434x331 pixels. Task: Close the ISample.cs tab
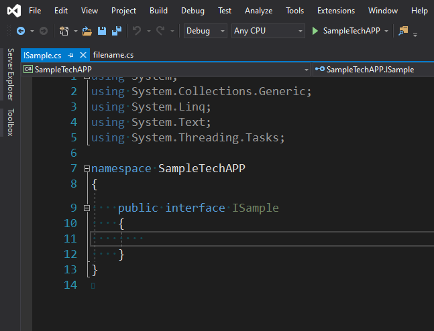(x=83, y=55)
